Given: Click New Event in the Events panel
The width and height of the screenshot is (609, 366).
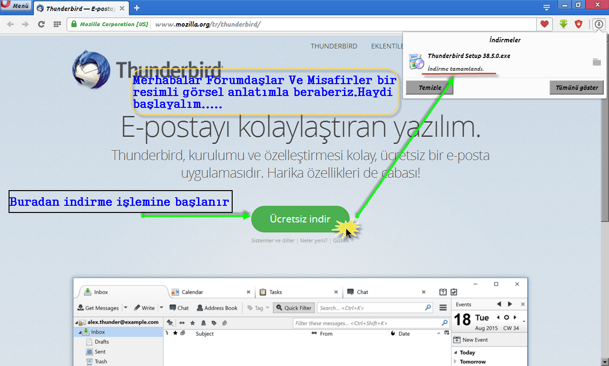Looking at the screenshot, I should [x=471, y=340].
